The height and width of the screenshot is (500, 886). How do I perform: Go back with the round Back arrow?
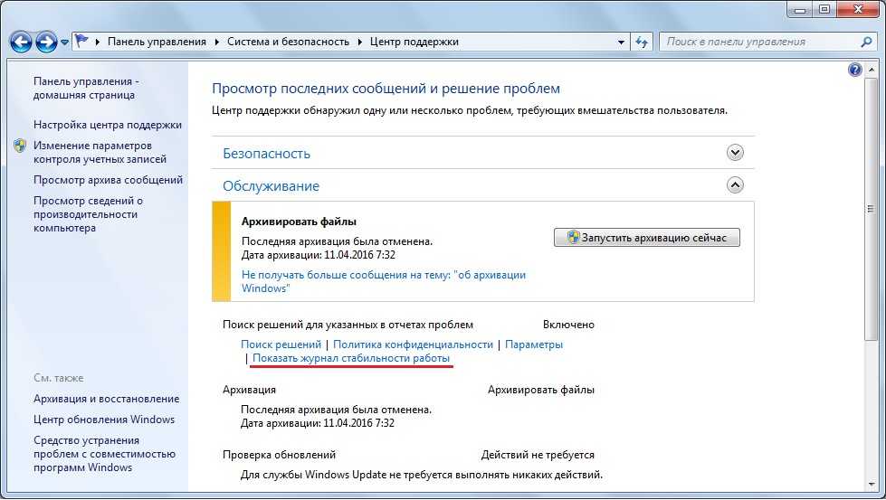pyautogui.click(x=21, y=42)
